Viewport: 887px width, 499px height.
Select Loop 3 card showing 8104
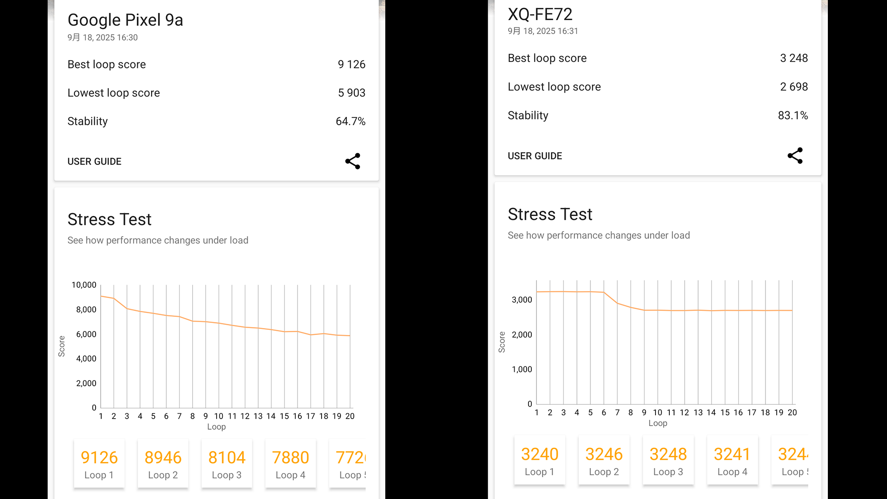coord(226,463)
